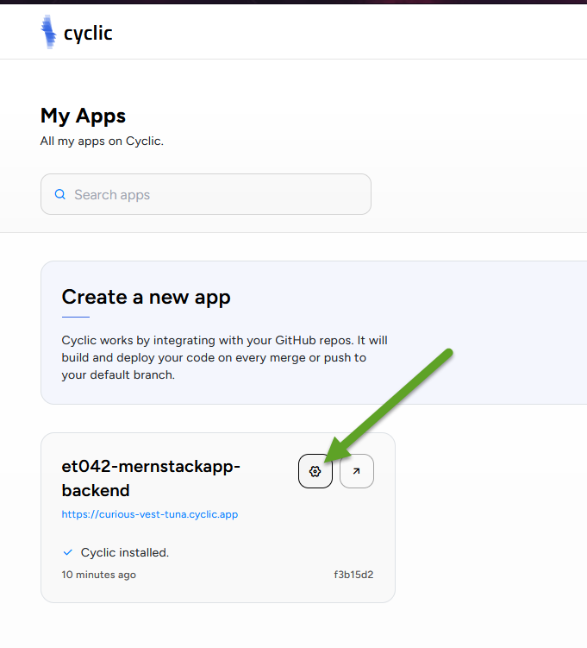Click the blue checkmark status icon
Viewport: 587px width, 648px height.
pyautogui.click(x=68, y=552)
